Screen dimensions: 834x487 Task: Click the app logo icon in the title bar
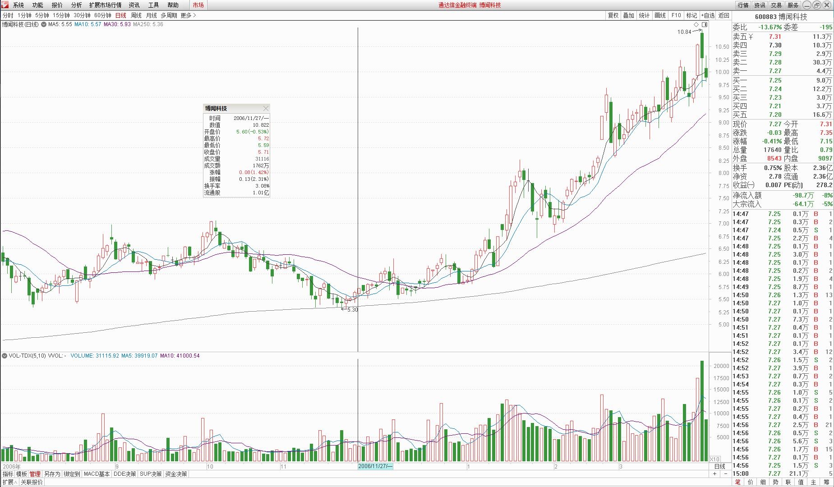[x=5, y=5]
